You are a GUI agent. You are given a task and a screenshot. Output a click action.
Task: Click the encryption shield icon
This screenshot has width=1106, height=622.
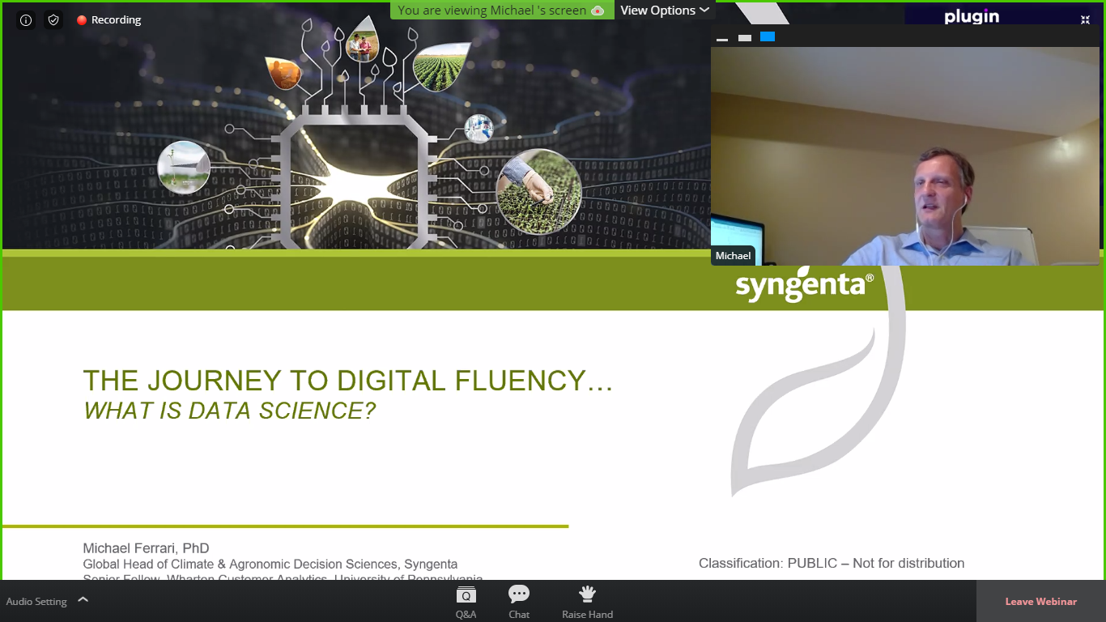coord(53,20)
